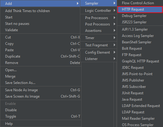Open the Help menu entry

(x=40, y=124)
